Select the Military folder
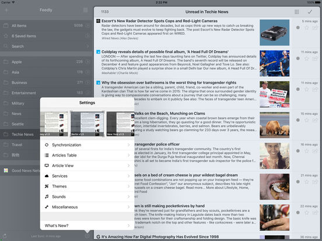 [20, 103]
